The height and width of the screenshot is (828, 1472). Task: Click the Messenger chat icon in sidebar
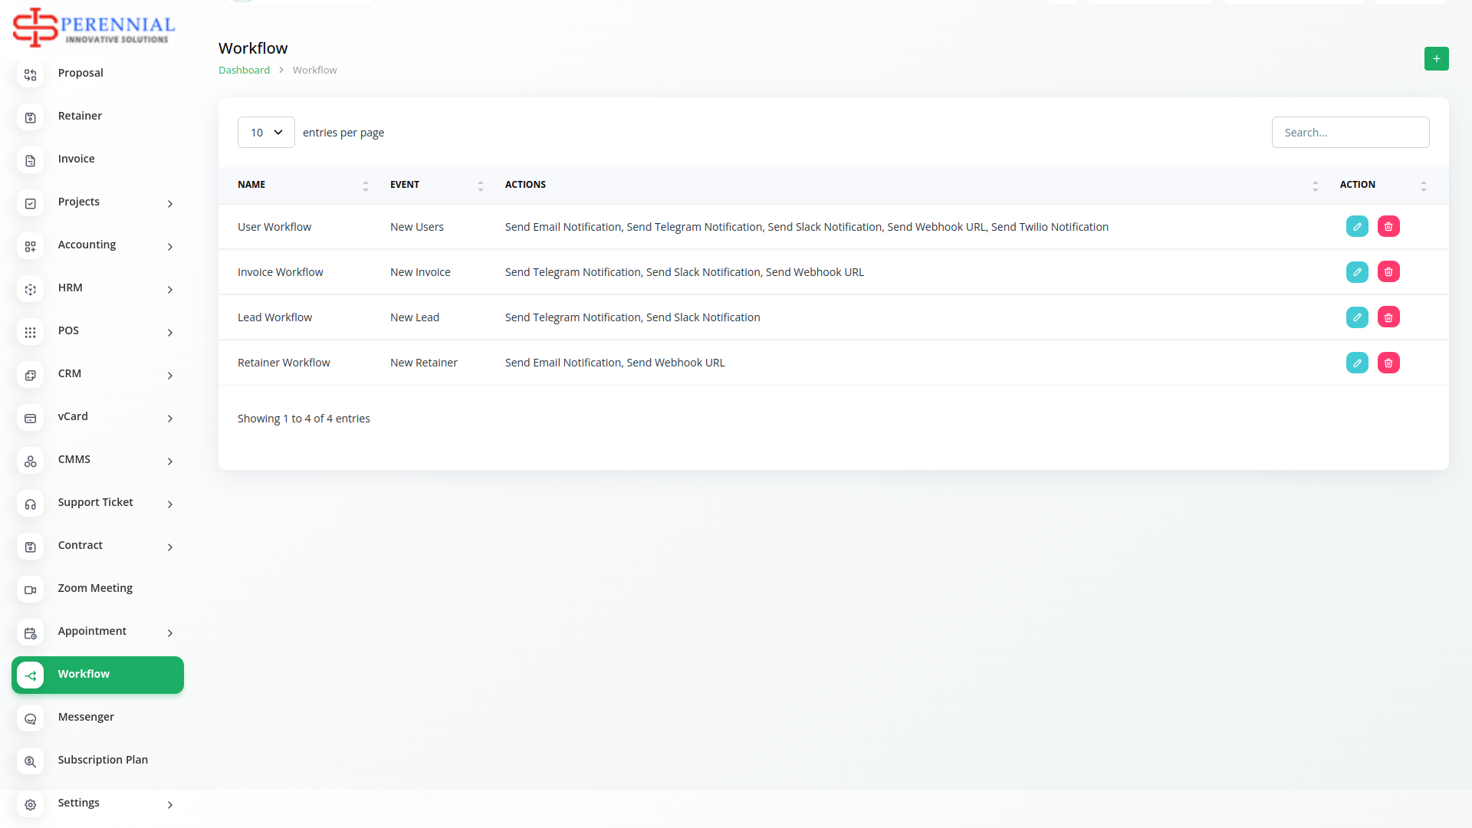click(x=31, y=718)
